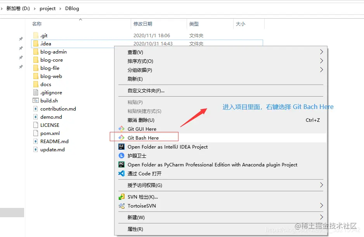Go to 新加卷 (D:) in address breadcrumb
The width and height of the screenshot is (364, 237).
(18, 9)
